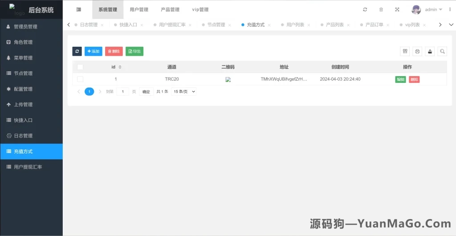
Task: Close the 用户提现汇率 tab
Action: pos(190,25)
